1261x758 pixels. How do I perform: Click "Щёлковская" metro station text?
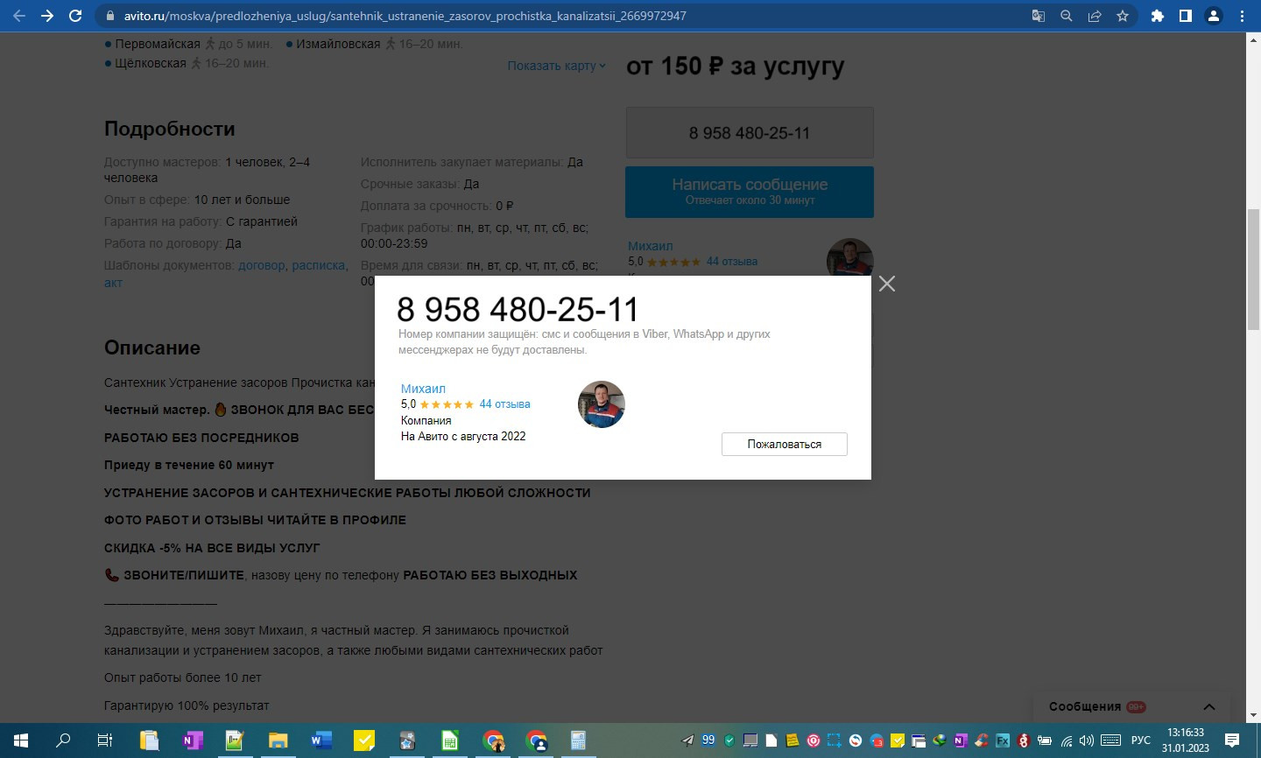coord(151,63)
